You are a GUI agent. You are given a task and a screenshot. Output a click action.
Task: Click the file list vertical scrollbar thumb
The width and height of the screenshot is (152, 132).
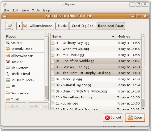tap(143, 103)
